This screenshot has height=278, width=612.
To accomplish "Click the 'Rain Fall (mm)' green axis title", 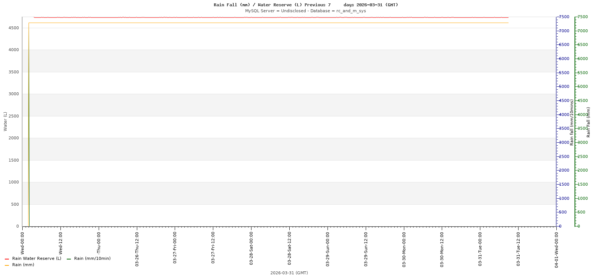I will coord(588,122).
